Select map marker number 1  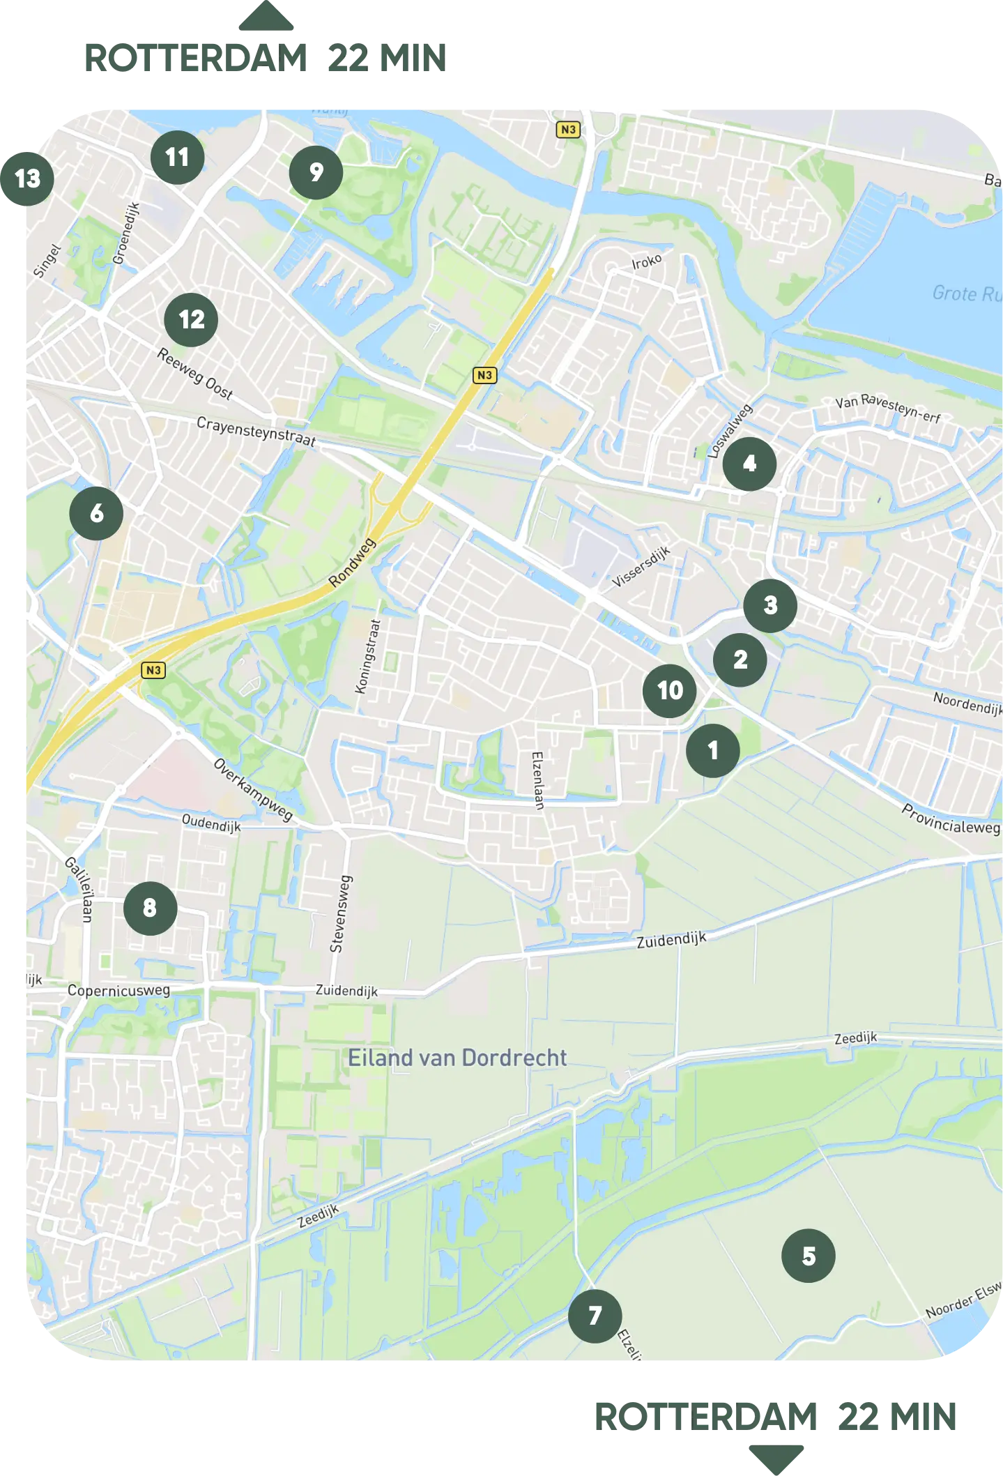[712, 750]
